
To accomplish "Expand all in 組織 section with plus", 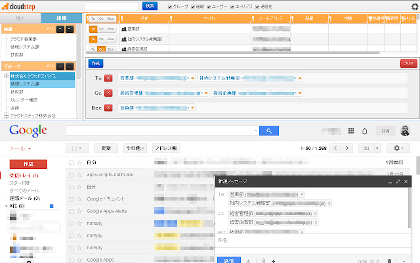I will click(x=60, y=29).
